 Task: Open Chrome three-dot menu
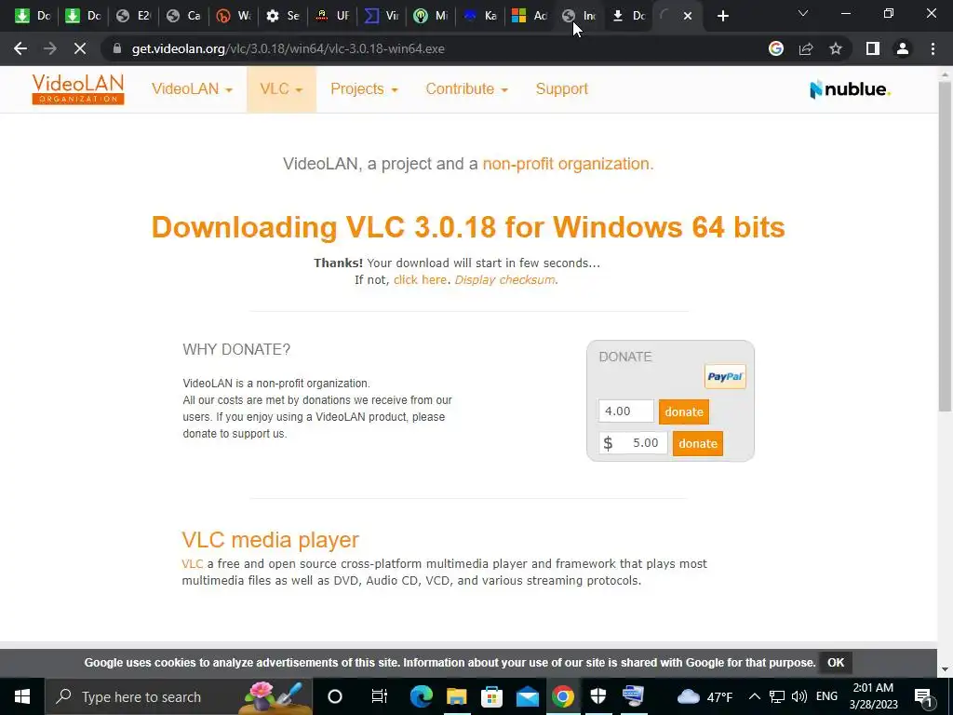click(x=933, y=48)
